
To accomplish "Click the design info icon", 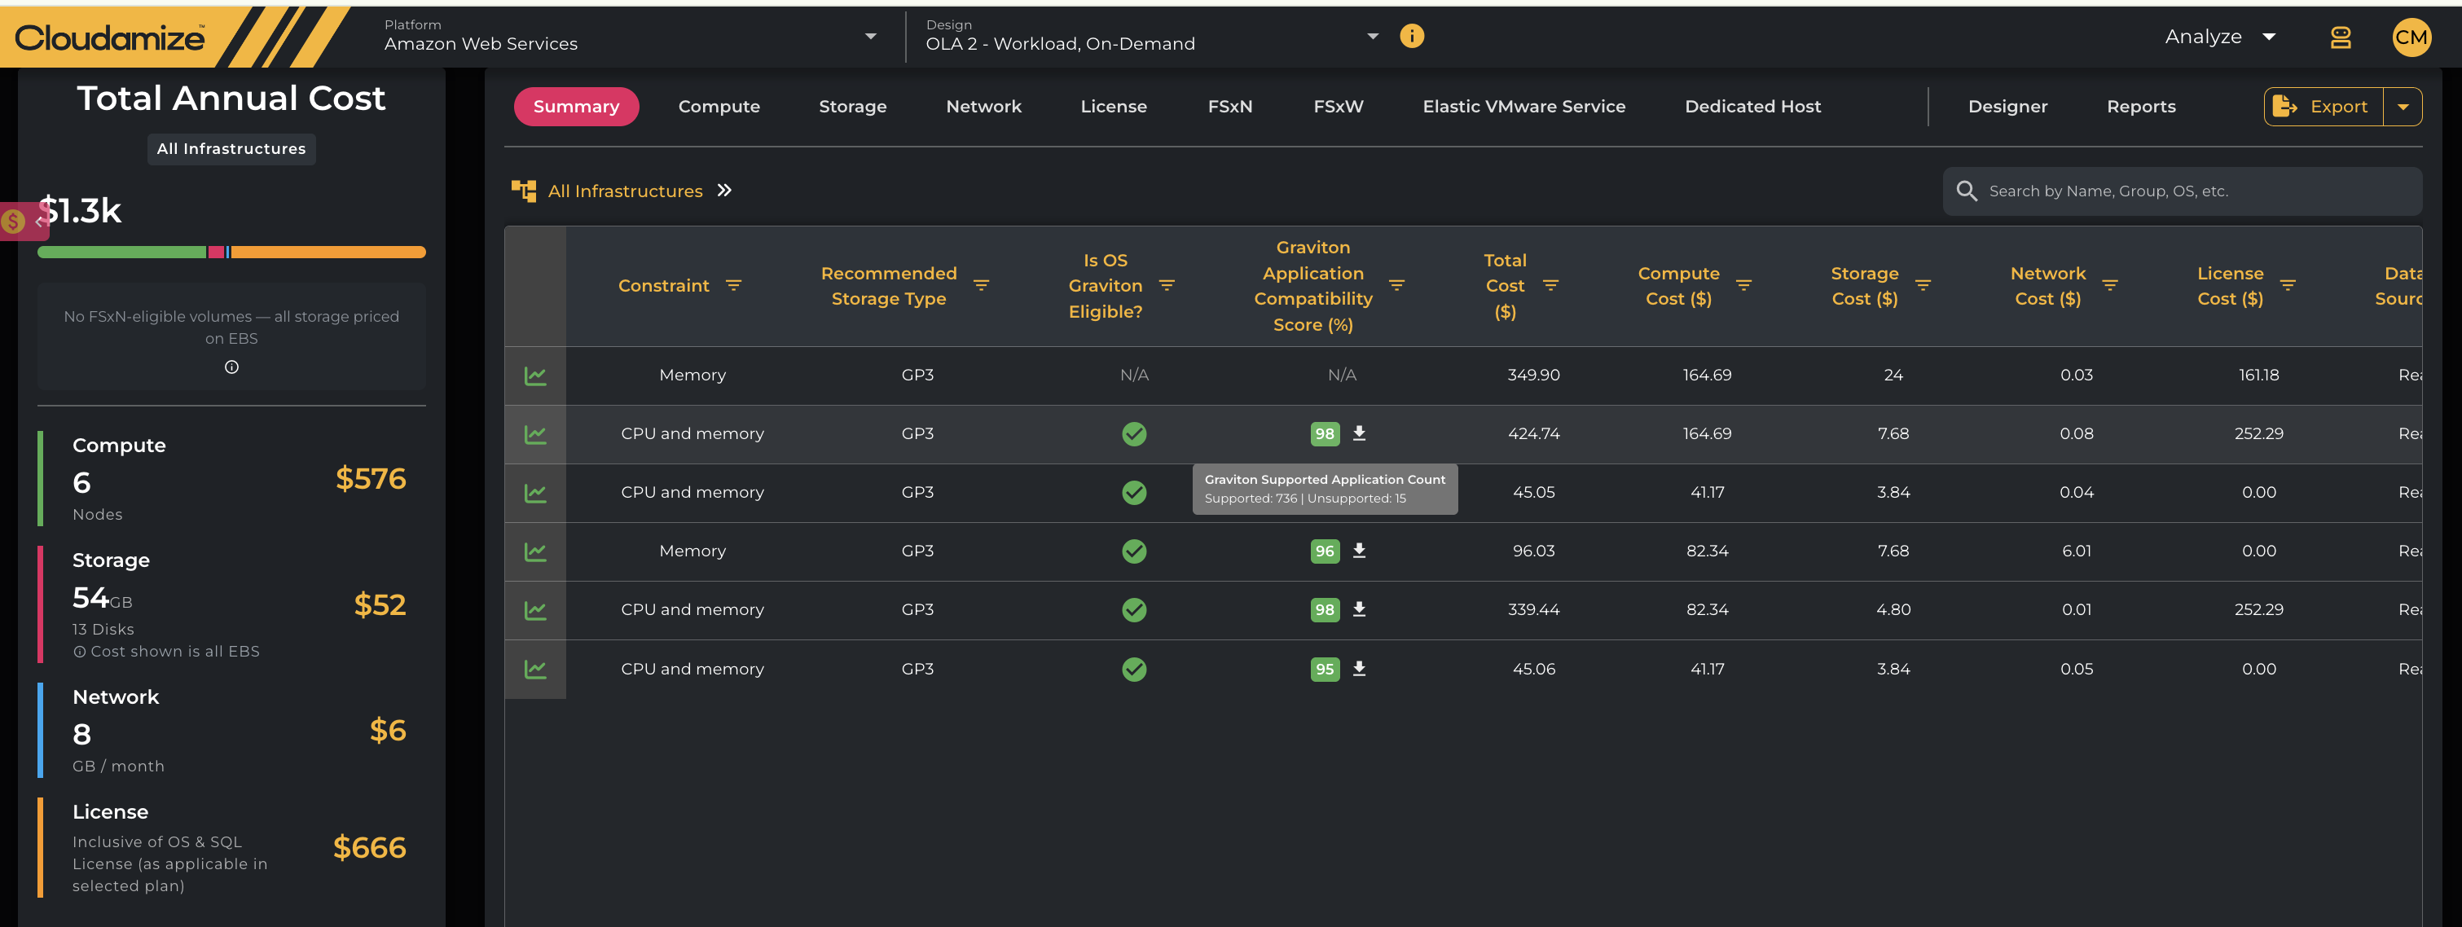I will pos(1412,37).
